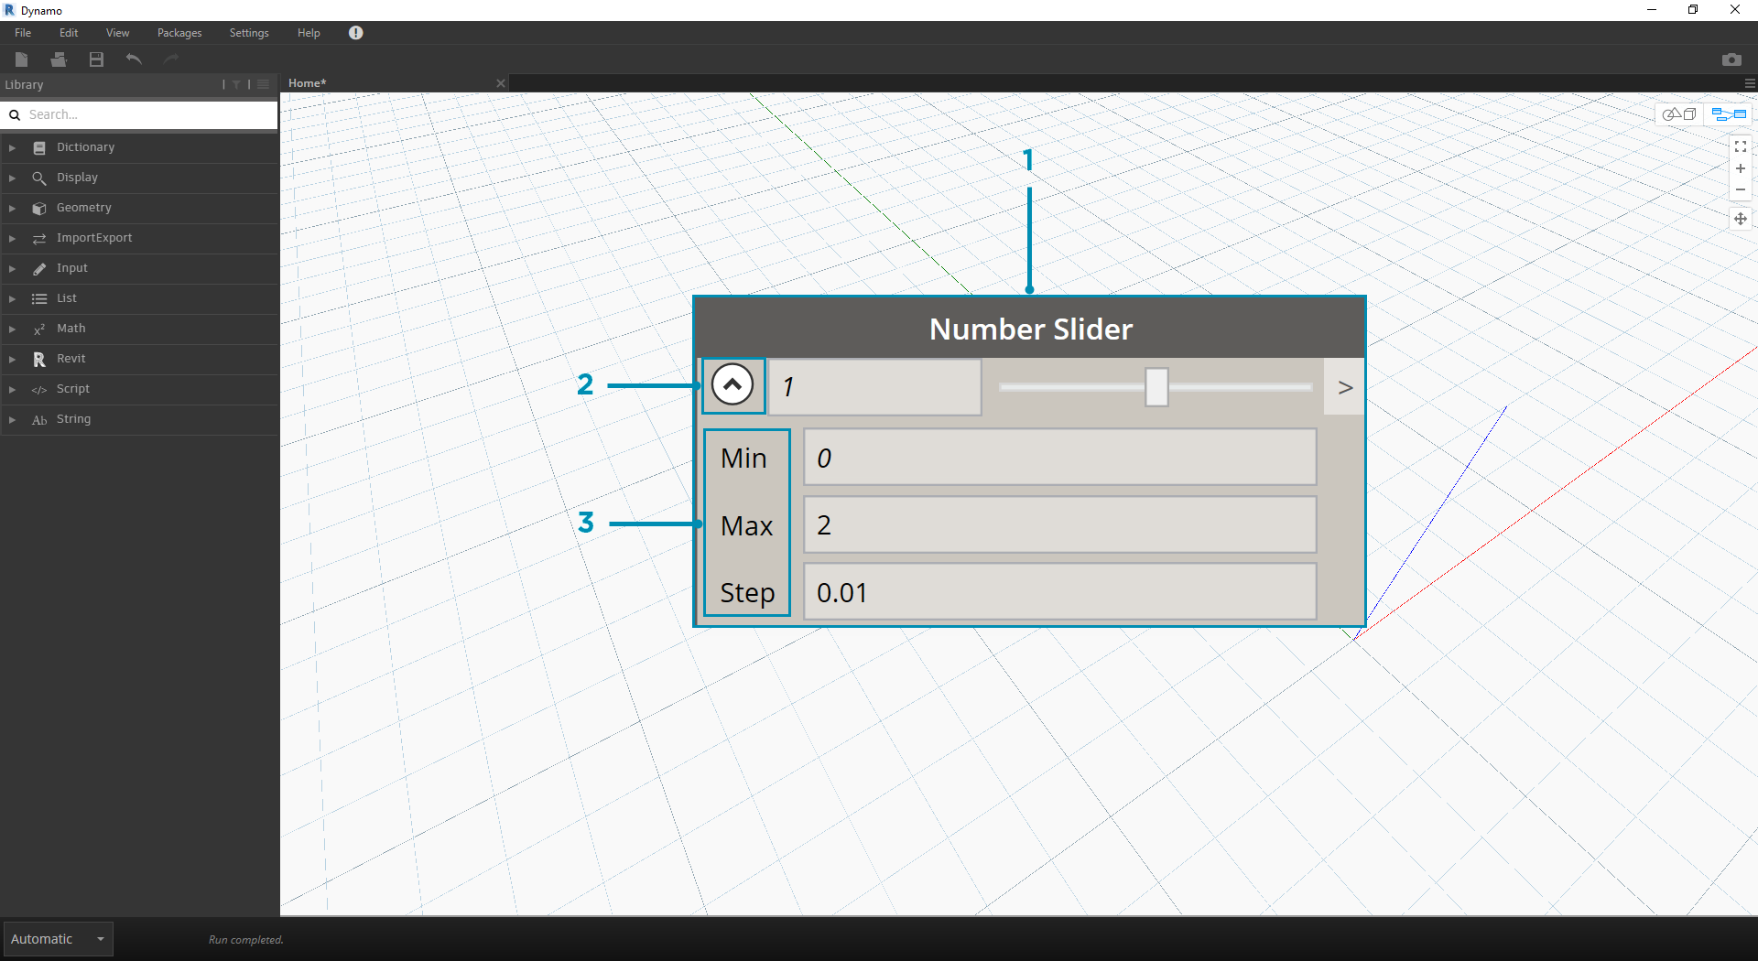1758x961 pixels.
Task: Click the Library panel title
Action: (24, 85)
